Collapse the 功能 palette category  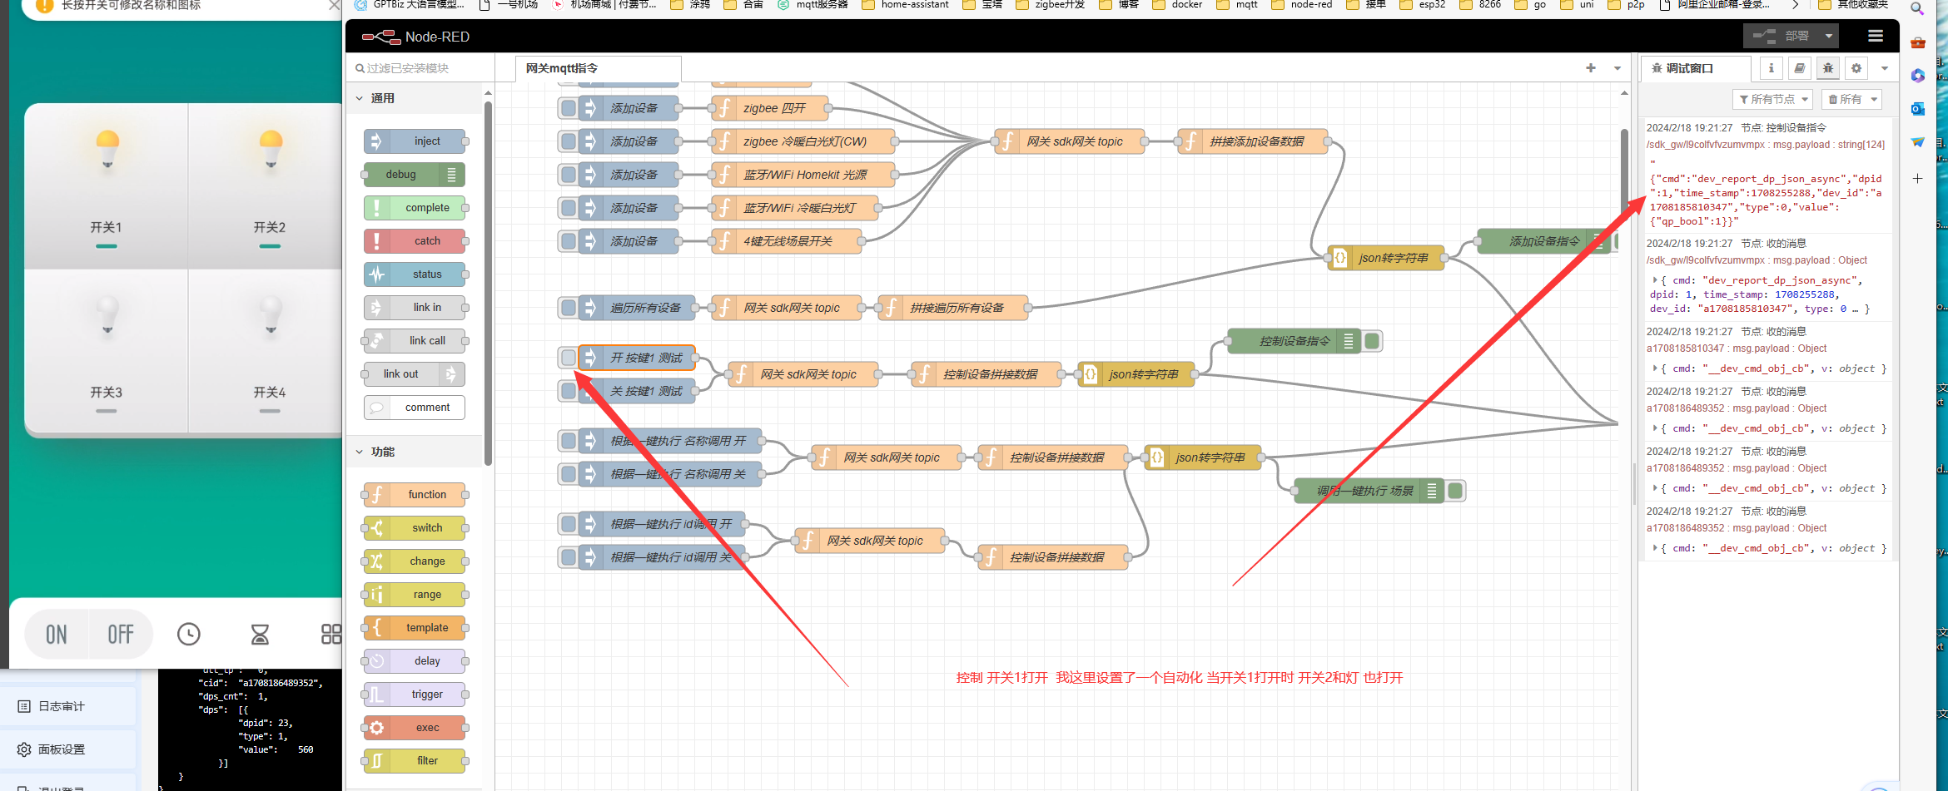[x=415, y=452]
